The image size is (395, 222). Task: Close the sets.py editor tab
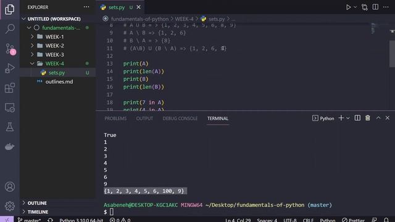[x=138, y=7]
